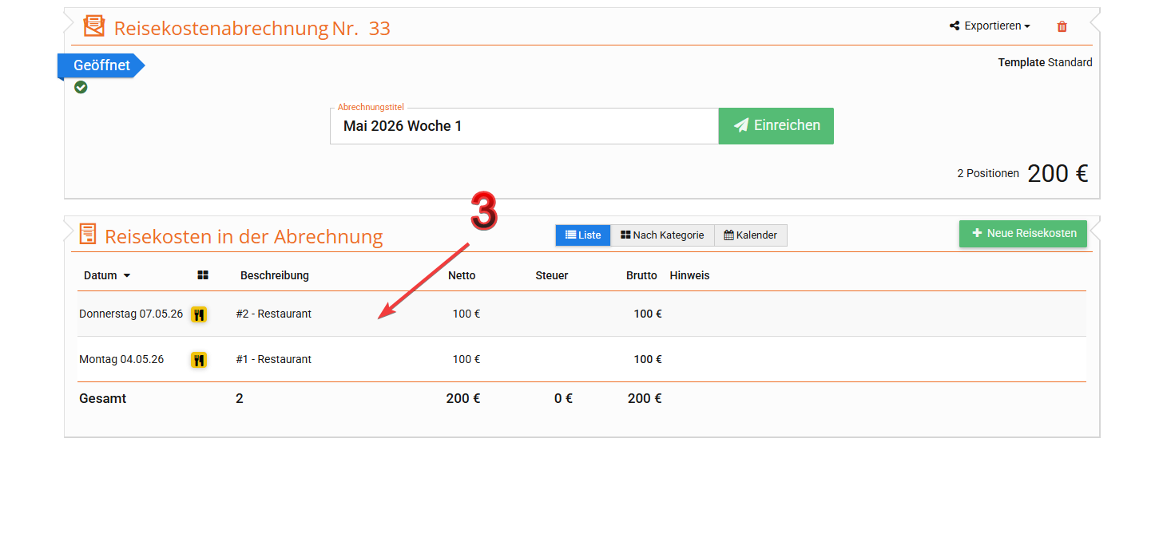Click the 2 Positionen summary text
Viewport: 1159px width, 553px height.
click(988, 173)
